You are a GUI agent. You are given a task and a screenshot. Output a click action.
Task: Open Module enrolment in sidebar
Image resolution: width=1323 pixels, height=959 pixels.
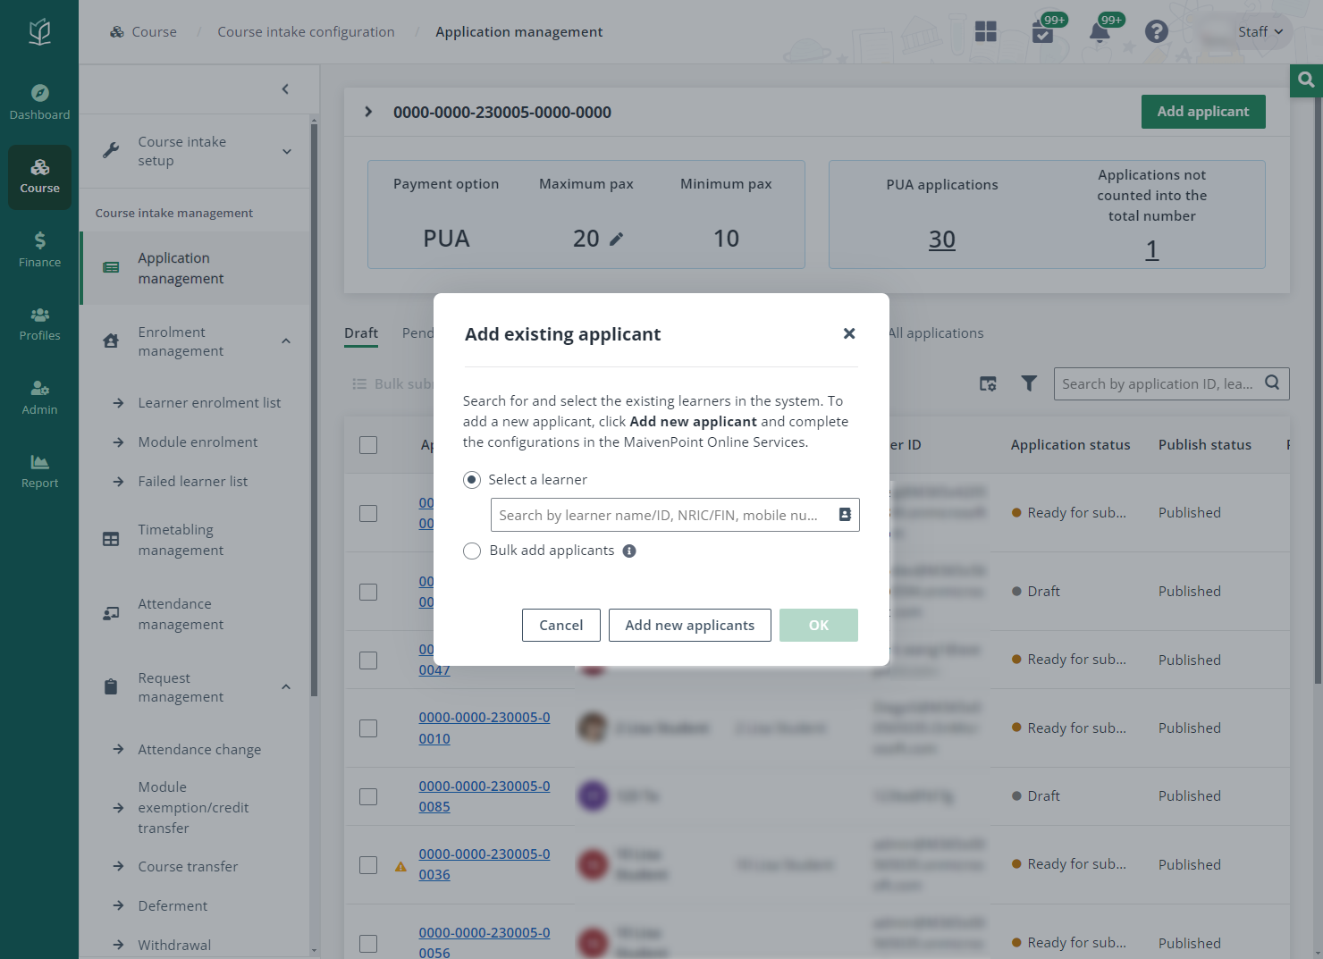click(198, 442)
